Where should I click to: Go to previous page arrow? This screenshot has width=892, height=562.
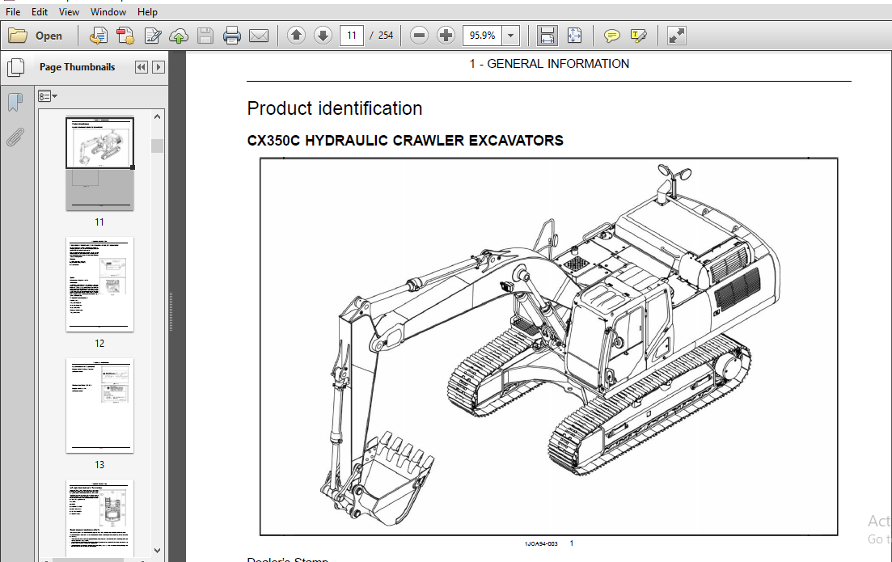[x=296, y=36]
